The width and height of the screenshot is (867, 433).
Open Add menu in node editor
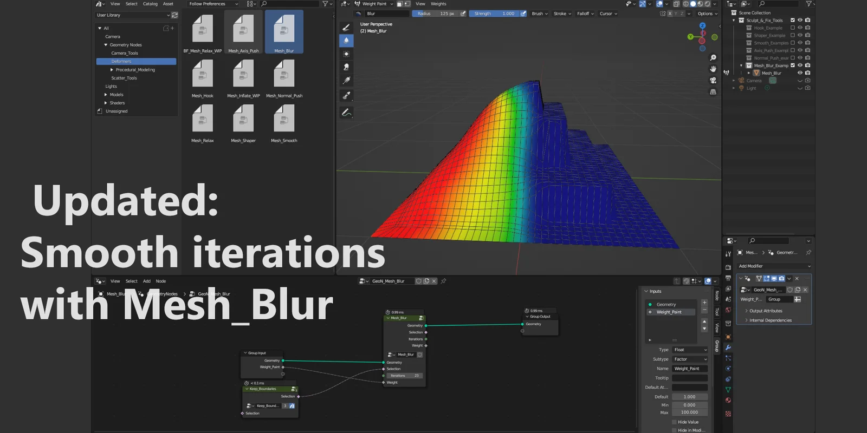point(146,281)
